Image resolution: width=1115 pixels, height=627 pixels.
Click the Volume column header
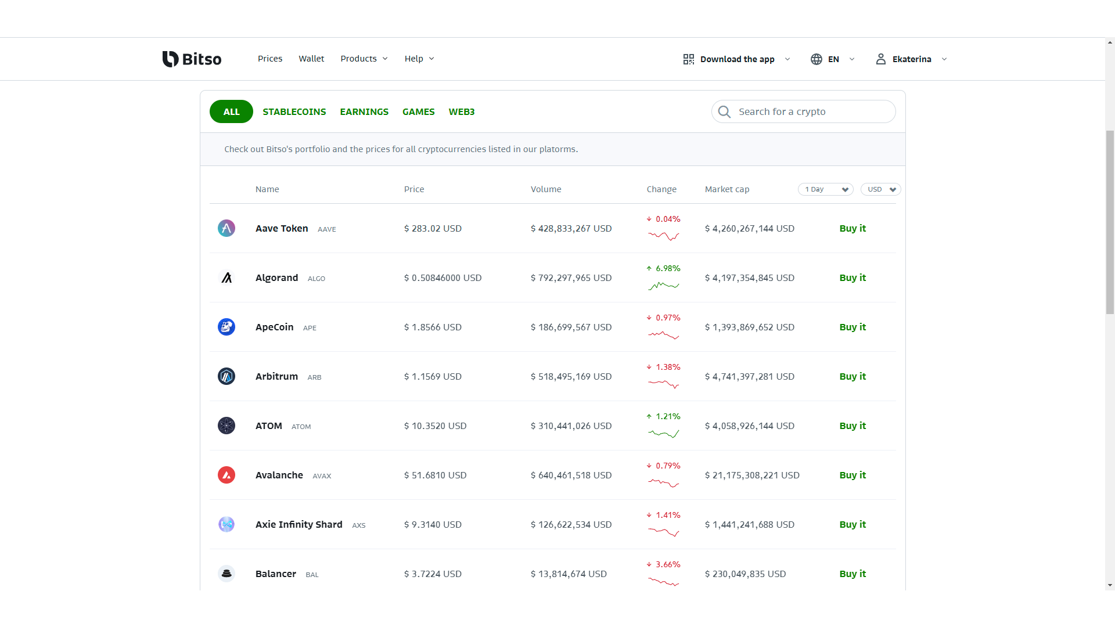(546, 189)
